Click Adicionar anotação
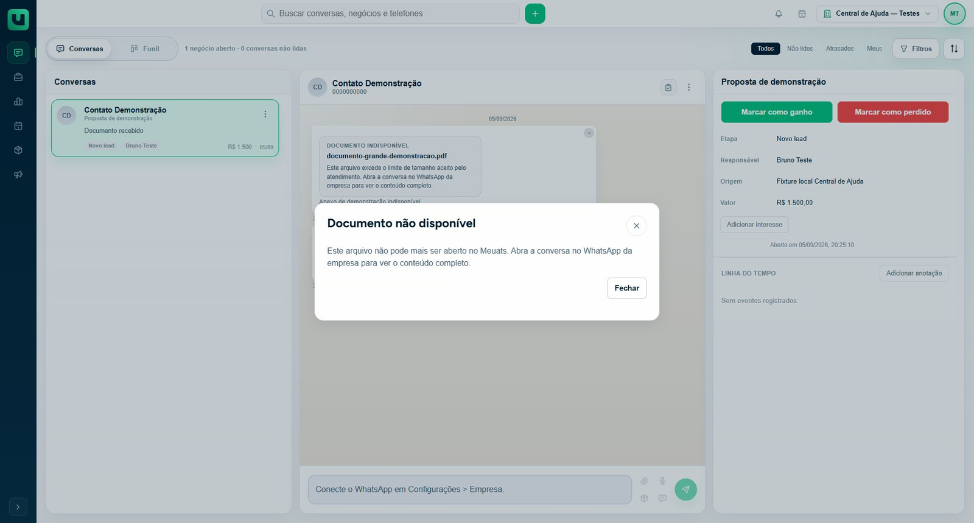974x523 pixels. 914,273
